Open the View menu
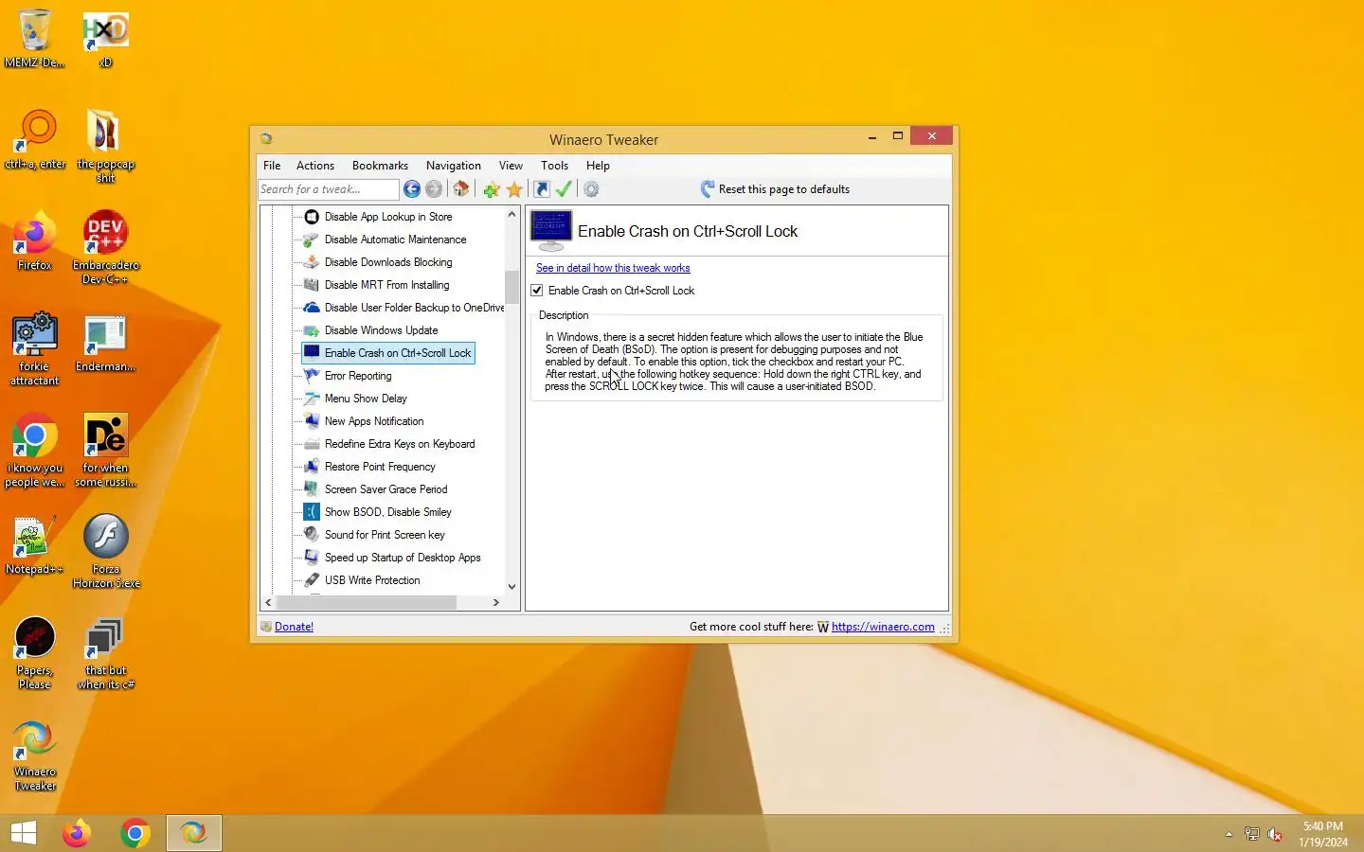Image resolution: width=1364 pixels, height=852 pixels. point(511,166)
